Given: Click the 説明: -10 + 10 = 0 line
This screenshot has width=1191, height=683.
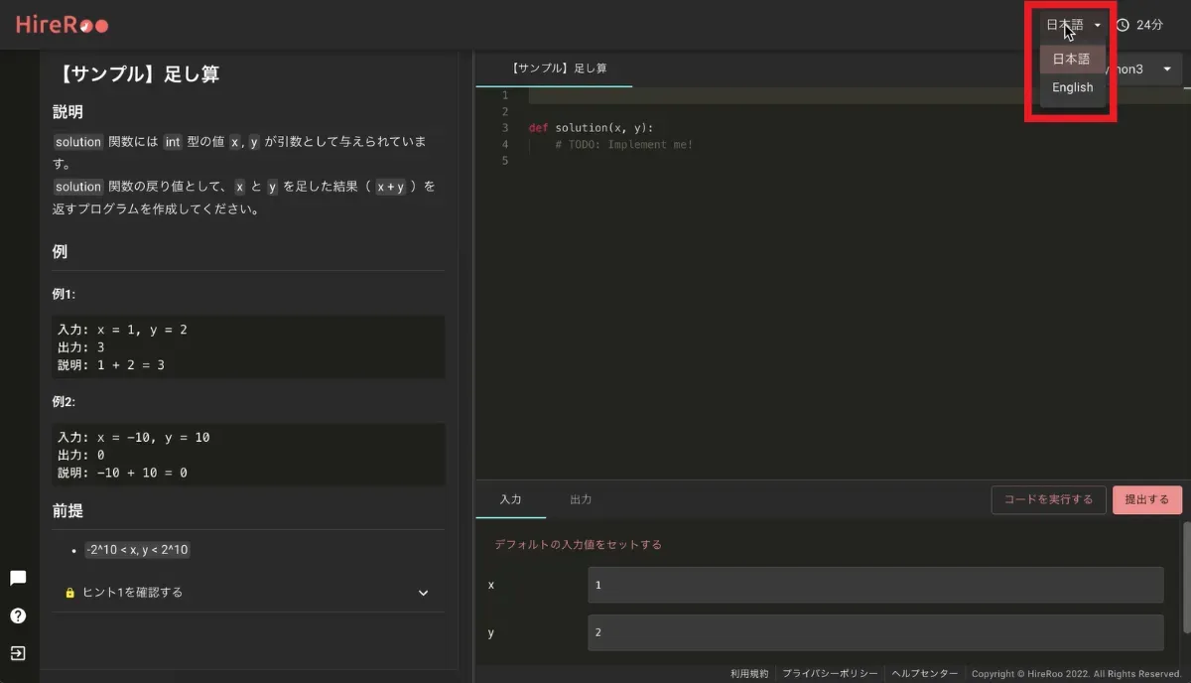Looking at the screenshot, I should tap(122, 473).
